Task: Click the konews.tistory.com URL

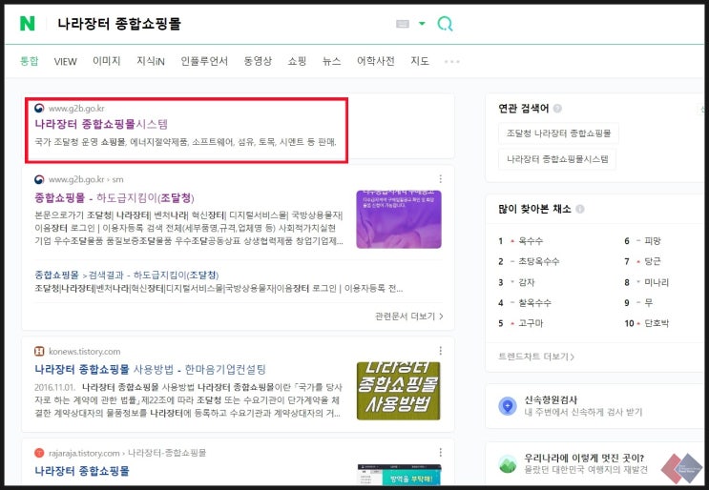Action: pos(85,352)
